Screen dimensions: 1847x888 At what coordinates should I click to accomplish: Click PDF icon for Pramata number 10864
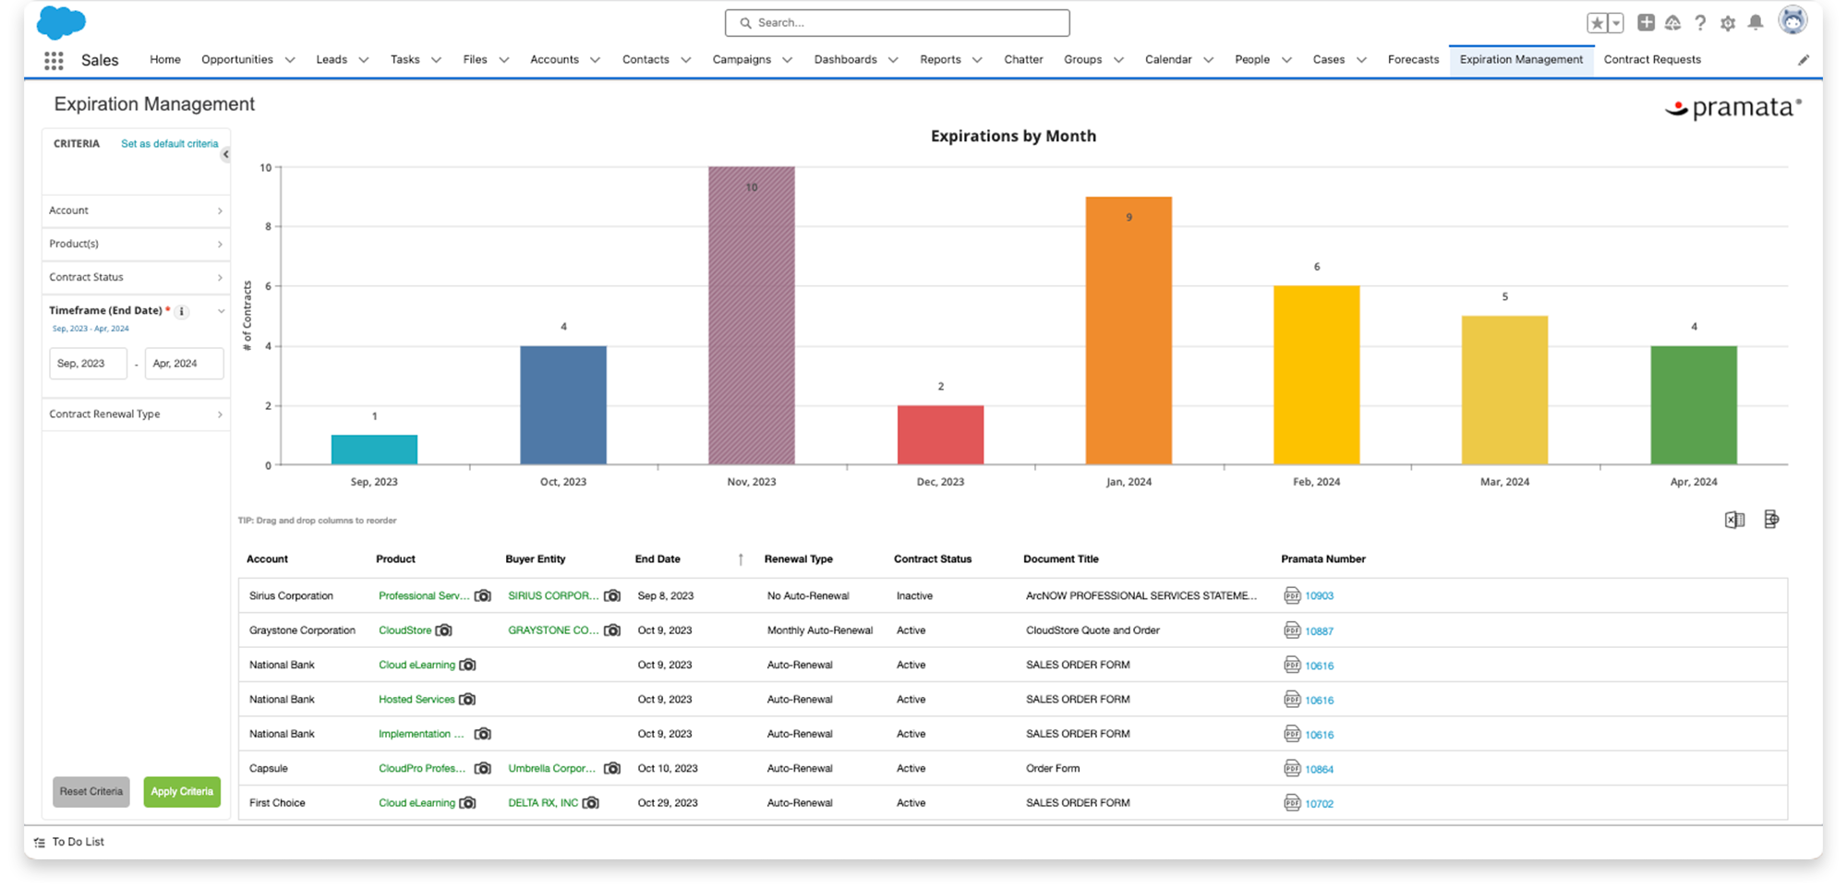tap(1292, 768)
